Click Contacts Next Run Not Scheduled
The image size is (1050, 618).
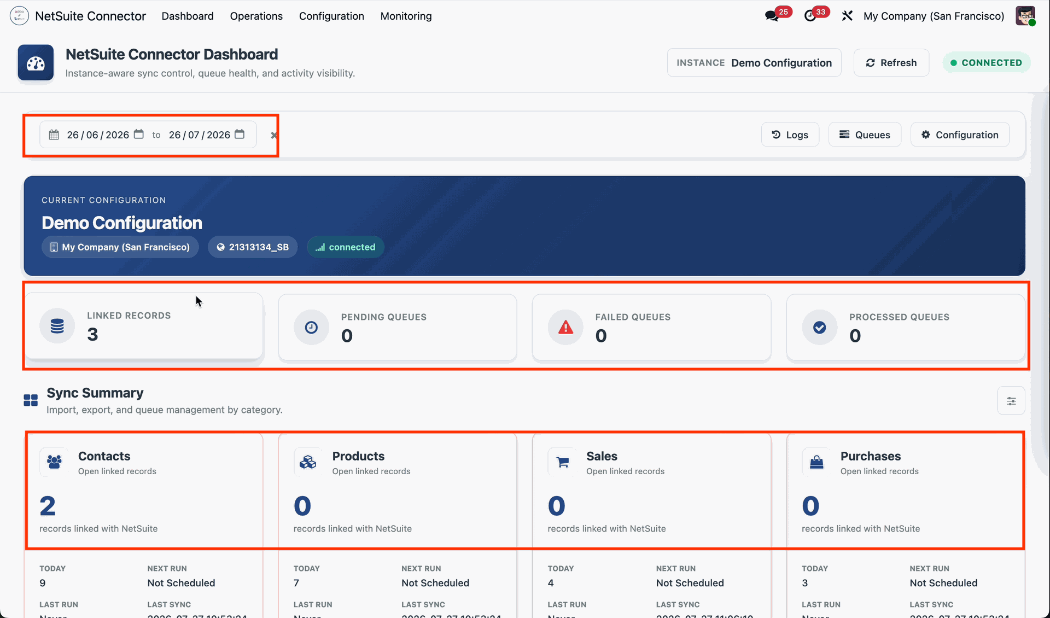tap(181, 583)
